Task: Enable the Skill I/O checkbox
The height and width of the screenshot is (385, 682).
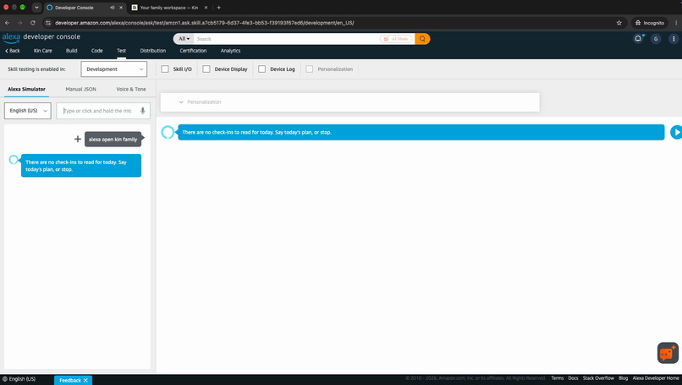Action: pyautogui.click(x=165, y=69)
